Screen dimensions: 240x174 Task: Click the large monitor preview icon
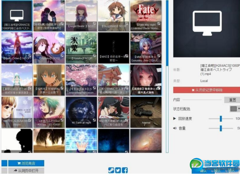[207, 23]
